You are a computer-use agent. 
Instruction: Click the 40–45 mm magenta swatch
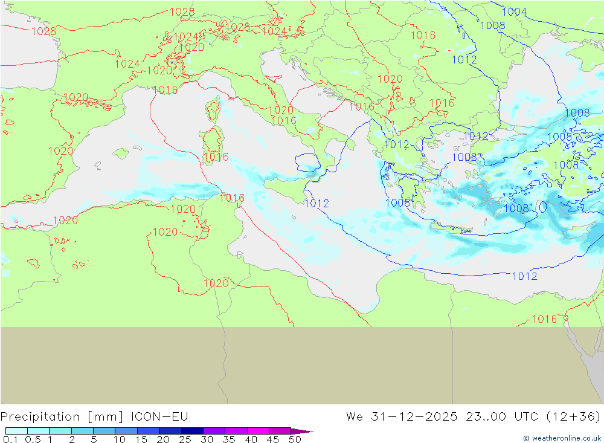(x=258, y=431)
